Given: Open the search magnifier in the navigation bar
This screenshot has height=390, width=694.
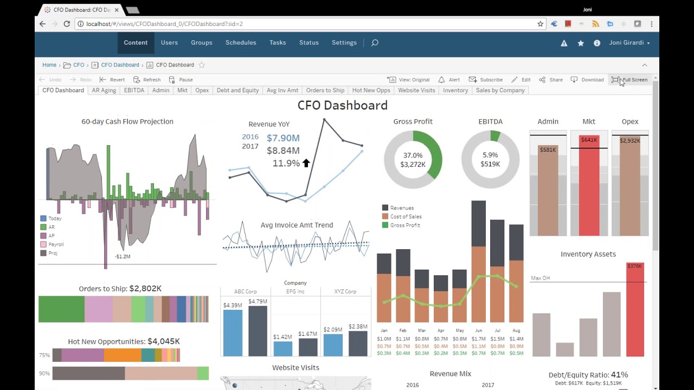Looking at the screenshot, I should (x=375, y=43).
